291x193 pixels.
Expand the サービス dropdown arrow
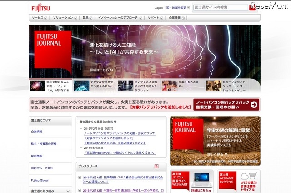pyautogui.click(x=45, y=18)
